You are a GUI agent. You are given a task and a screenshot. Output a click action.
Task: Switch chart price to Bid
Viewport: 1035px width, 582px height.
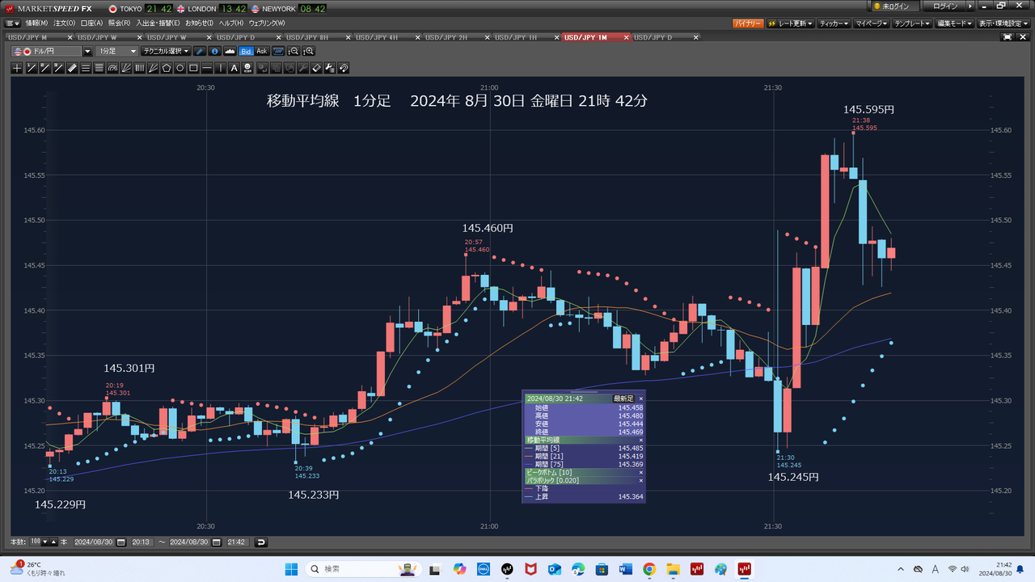point(247,51)
